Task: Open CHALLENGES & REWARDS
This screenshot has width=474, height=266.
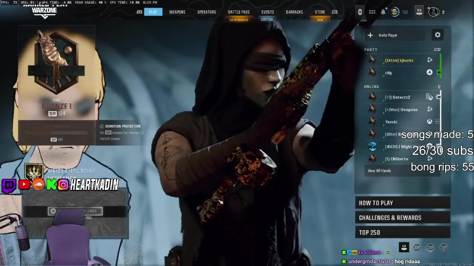Action: point(403,218)
